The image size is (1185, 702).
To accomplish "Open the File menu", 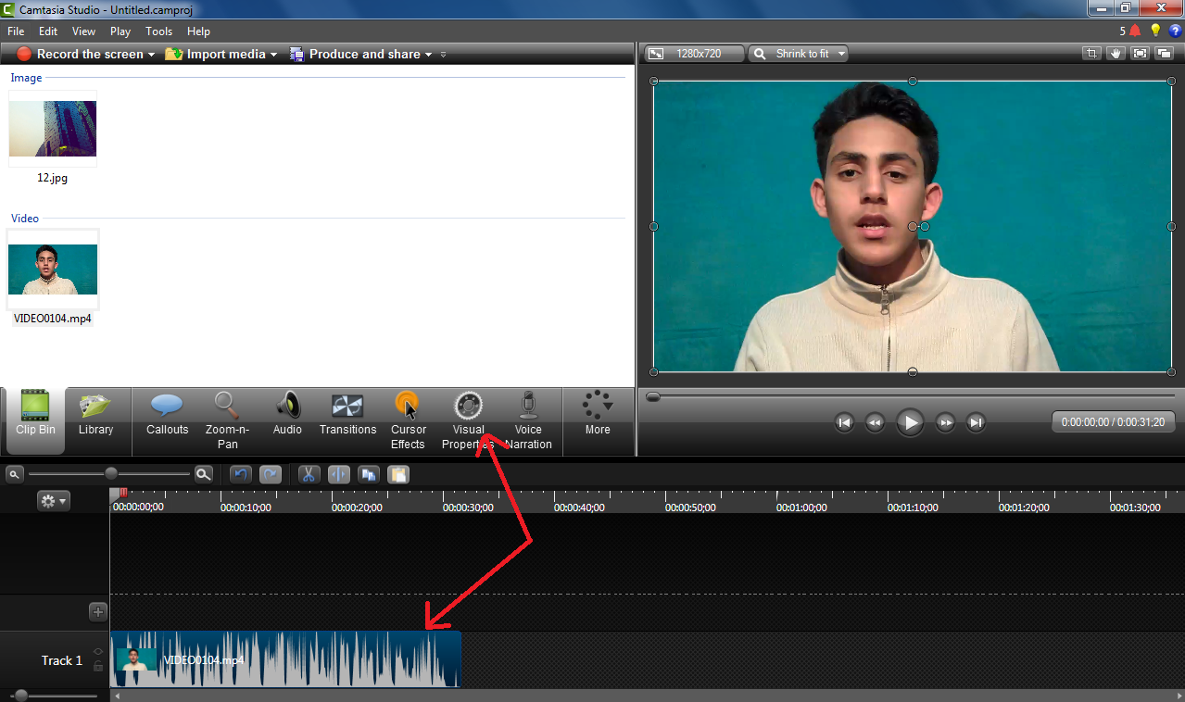I will click(16, 31).
